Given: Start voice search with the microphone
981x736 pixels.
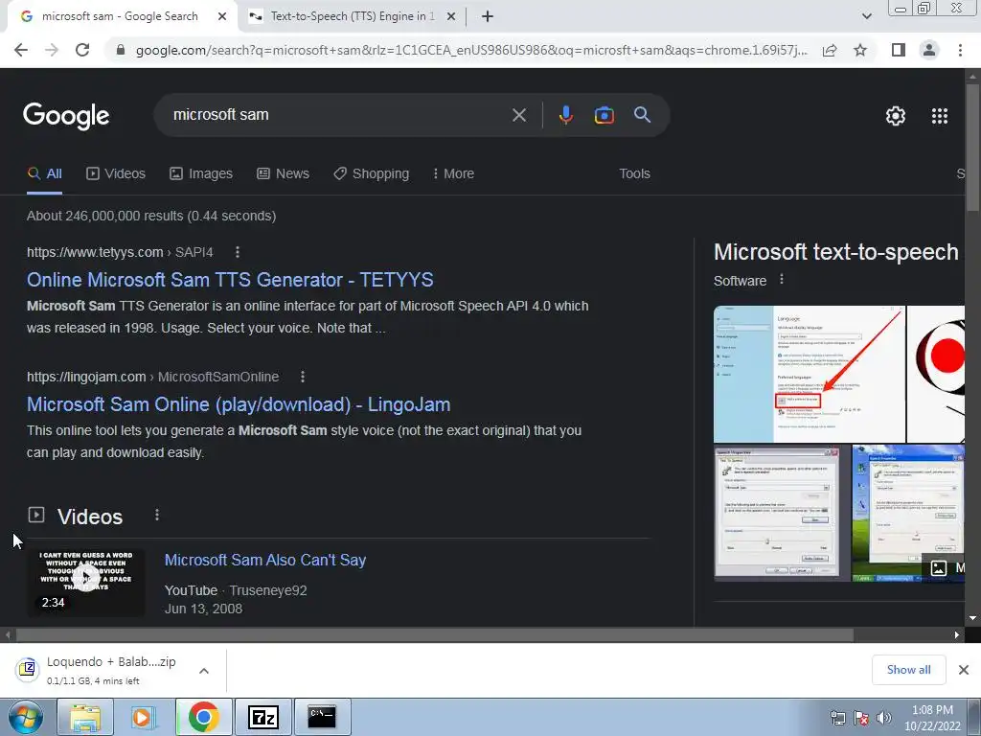Looking at the screenshot, I should point(565,115).
